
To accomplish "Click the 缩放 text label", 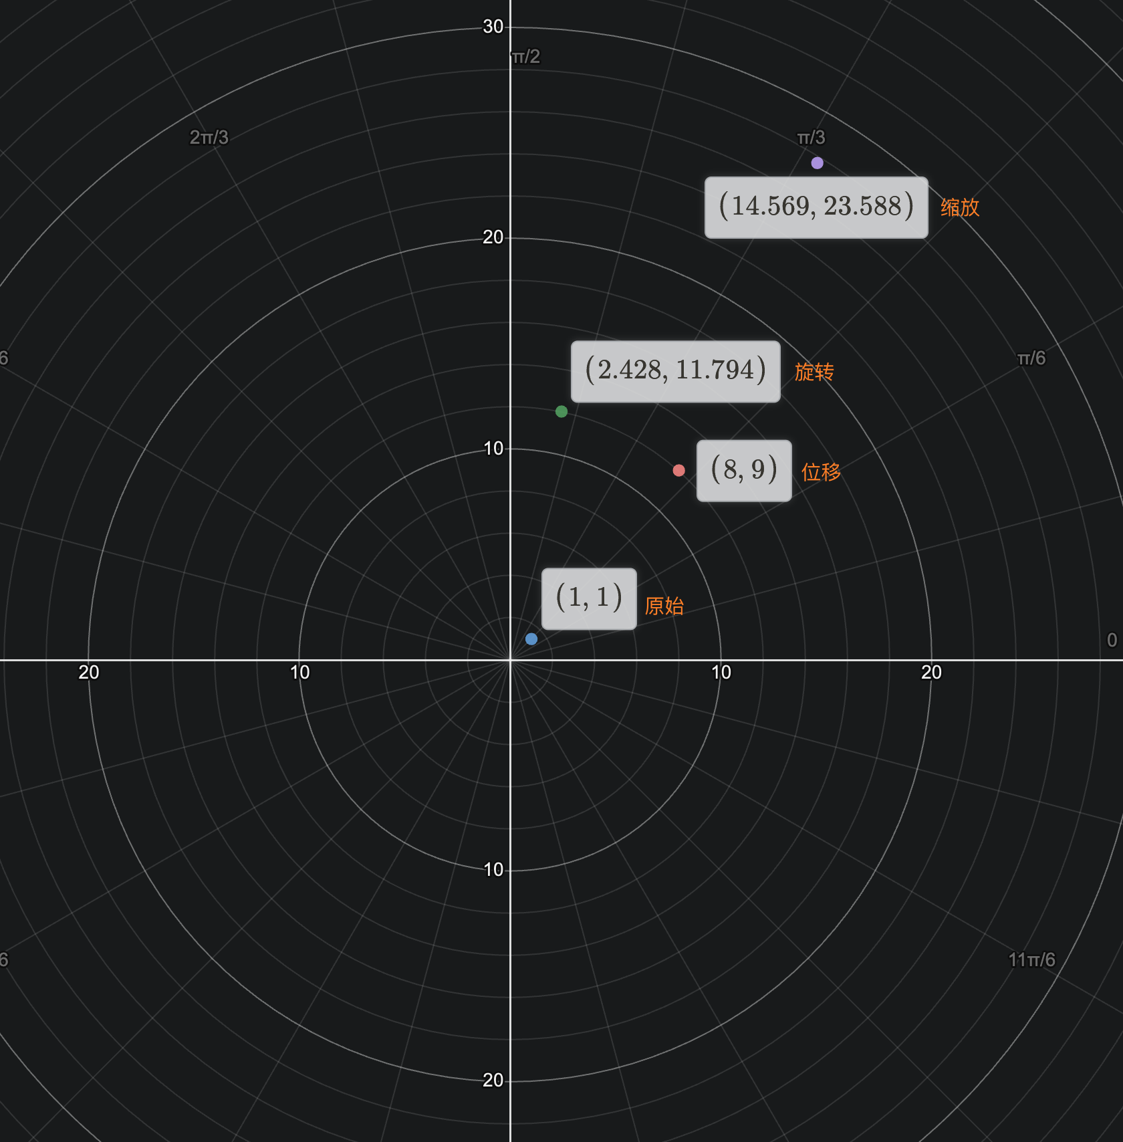I will tap(960, 209).
